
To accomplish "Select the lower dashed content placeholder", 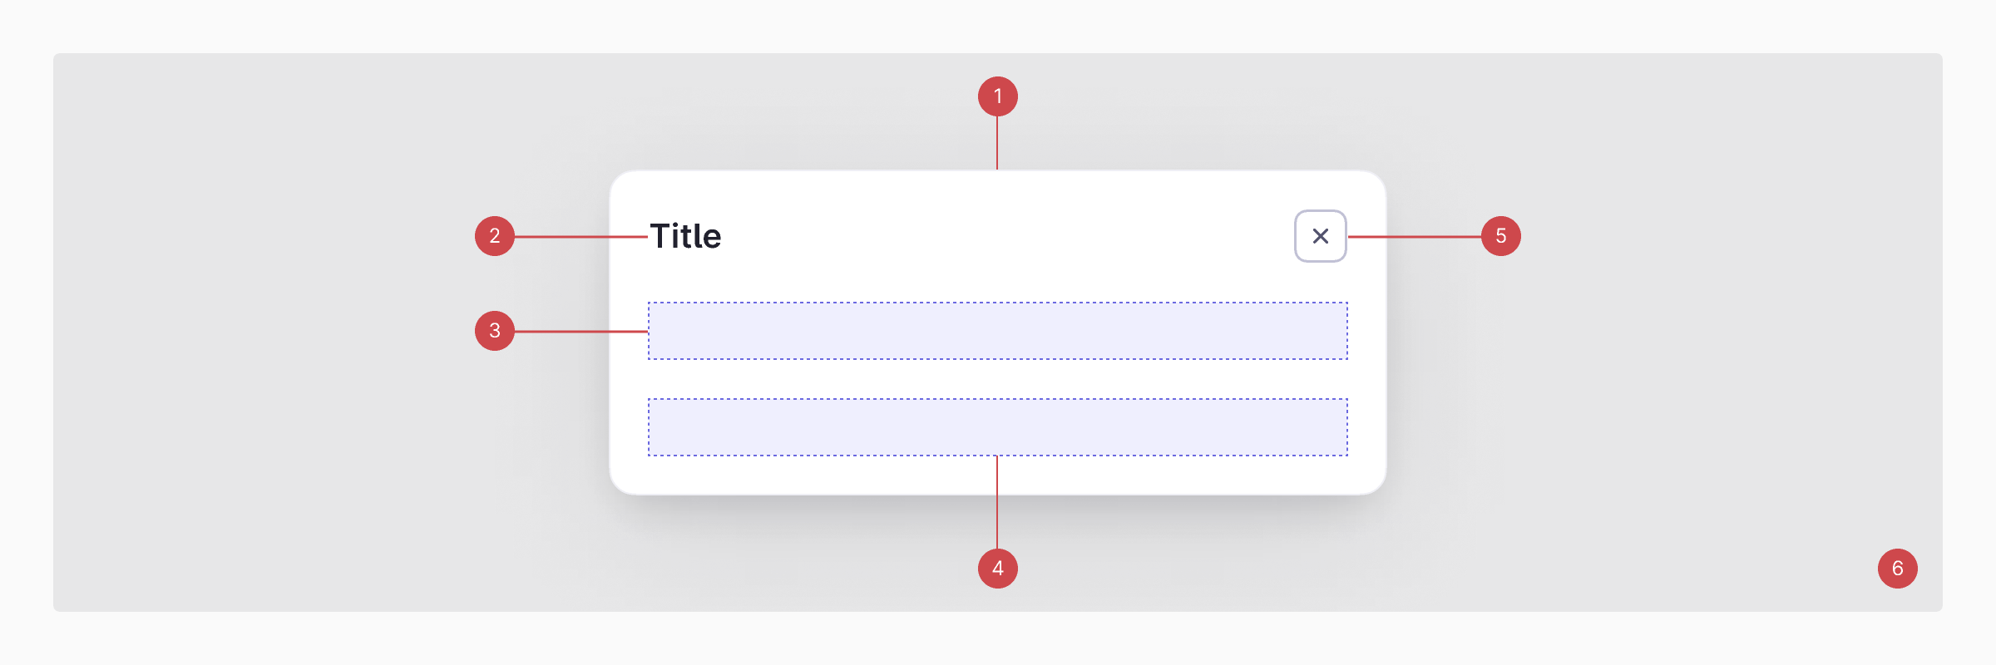I will [998, 427].
